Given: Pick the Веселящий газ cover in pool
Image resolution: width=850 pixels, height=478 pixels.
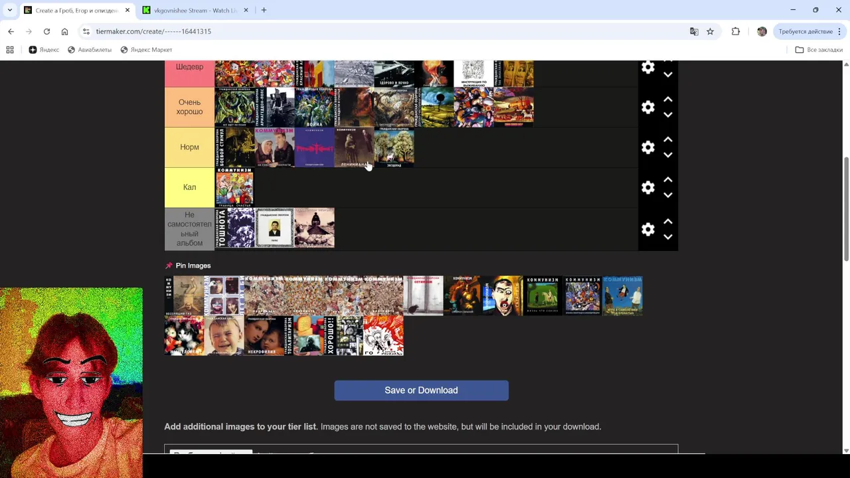Looking at the screenshot, I should (x=184, y=296).
